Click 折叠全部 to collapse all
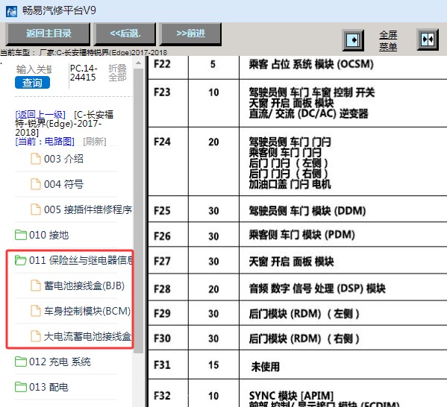This screenshot has width=447, height=407. [117, 72]
